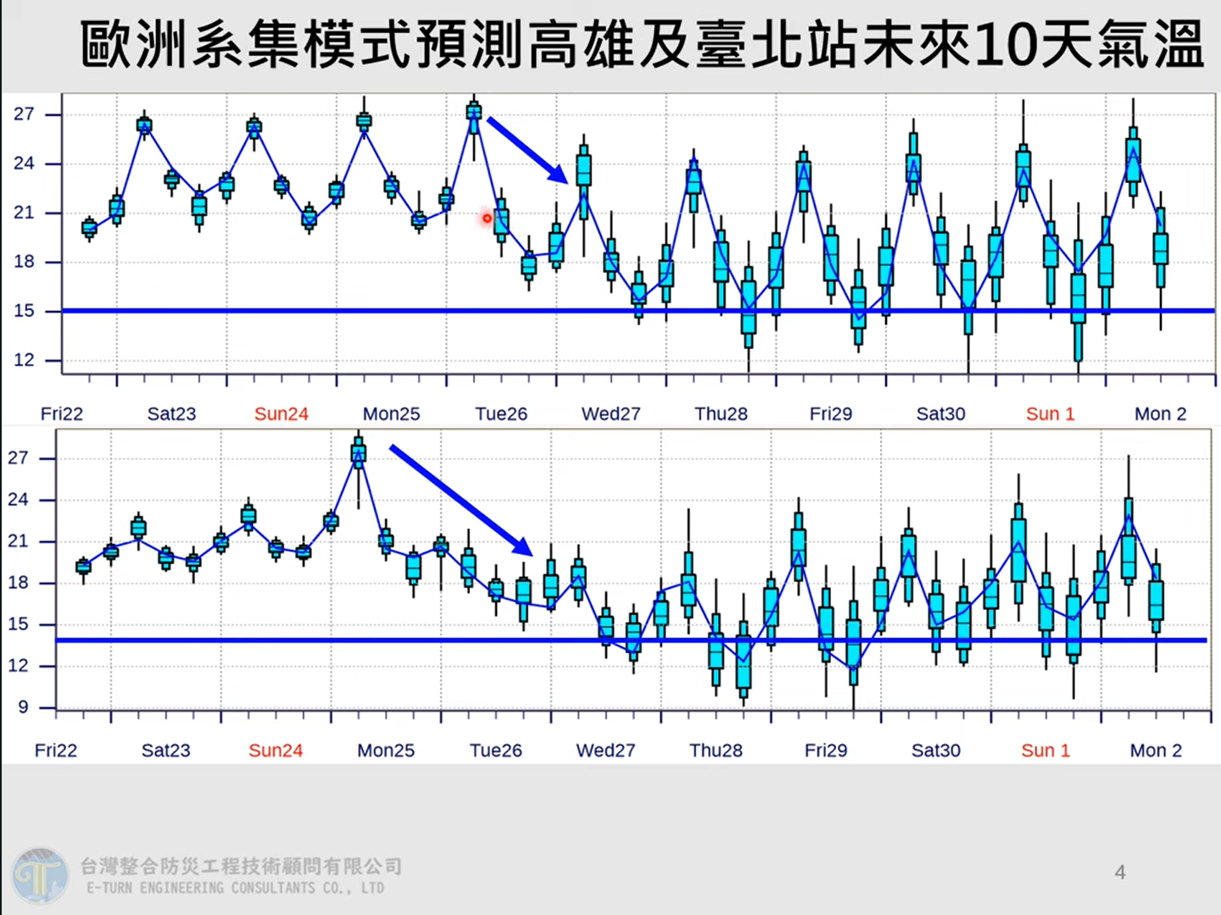Click 'Tue26' label under the lower chart

(496, 750)
